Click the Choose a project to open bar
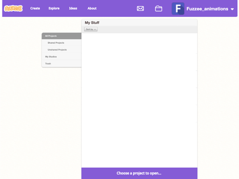 [x=139, y=173]
